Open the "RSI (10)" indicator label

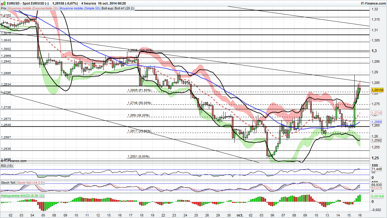tap(7, 166)
